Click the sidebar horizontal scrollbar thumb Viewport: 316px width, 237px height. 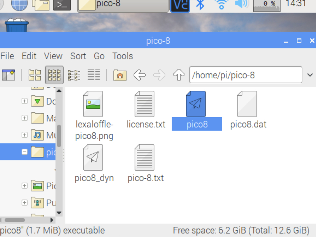pos(15,220)
